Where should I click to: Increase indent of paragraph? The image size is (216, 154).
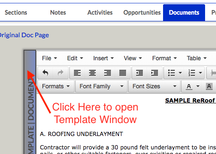point(155,73)
